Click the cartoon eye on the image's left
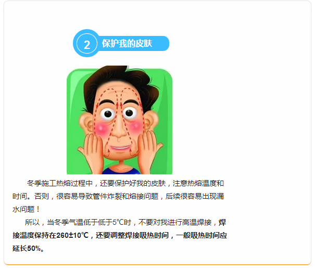This screenshot has width=315, height=268. [108, 114]
